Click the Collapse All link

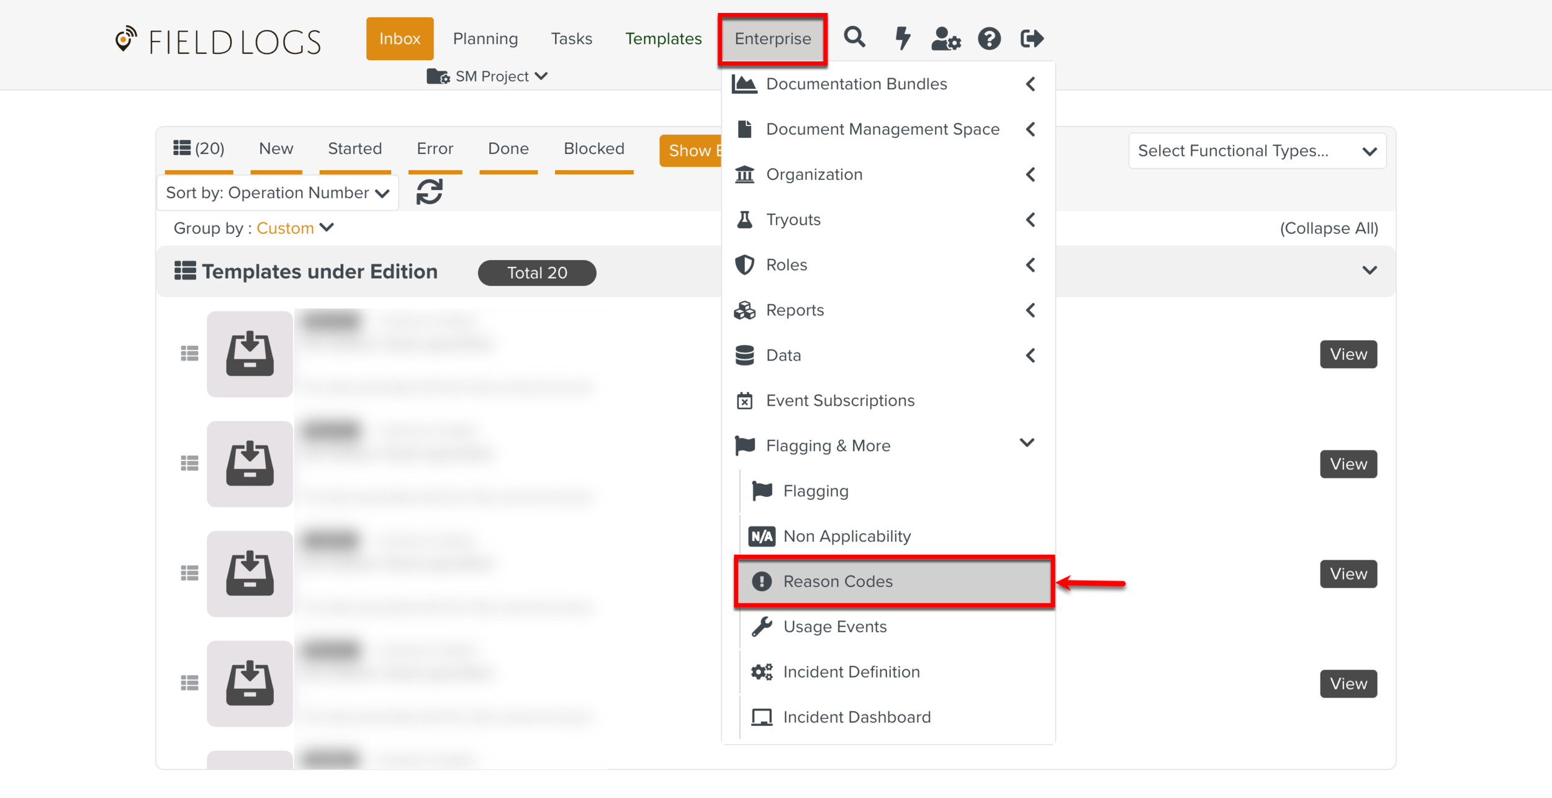1329,228
